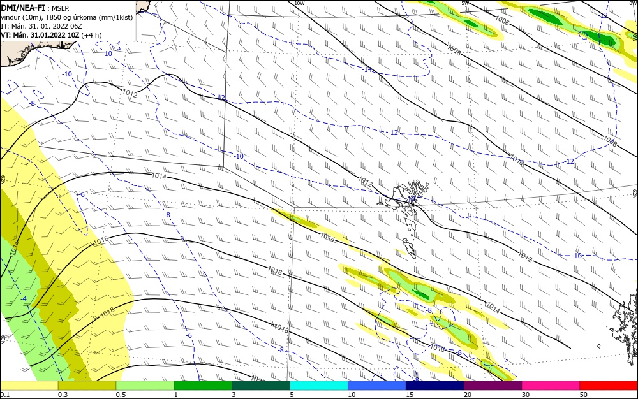The height and width of the screenshot is (399, 638).
Task: Click the 'DMI/NEA-FI : MSLP,' title text
Action: tap(35, 7)
